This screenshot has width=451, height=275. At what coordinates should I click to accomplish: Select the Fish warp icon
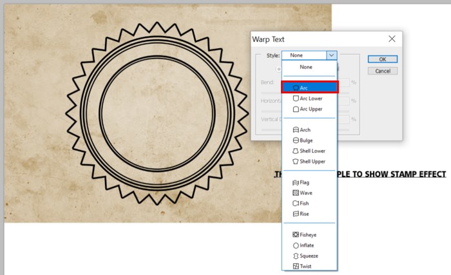click(x=296, y=204)
